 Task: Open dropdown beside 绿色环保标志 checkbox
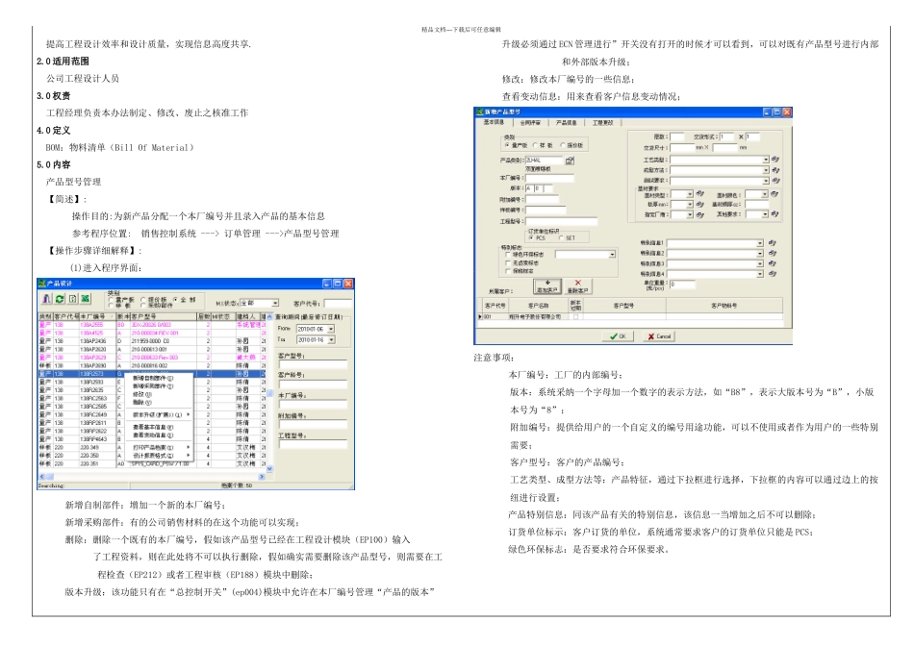point(612,255)
